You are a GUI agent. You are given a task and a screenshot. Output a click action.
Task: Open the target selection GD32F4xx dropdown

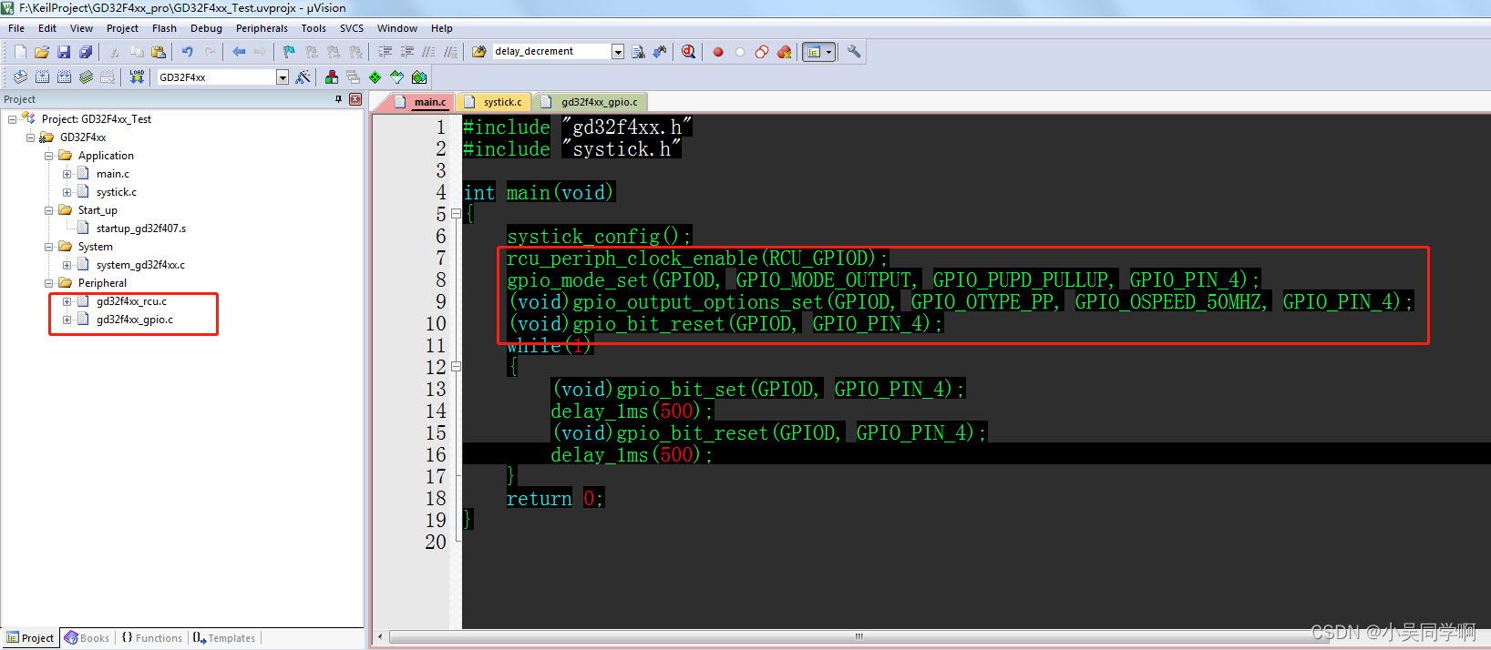pyautogui.click(x=283, y=77)
